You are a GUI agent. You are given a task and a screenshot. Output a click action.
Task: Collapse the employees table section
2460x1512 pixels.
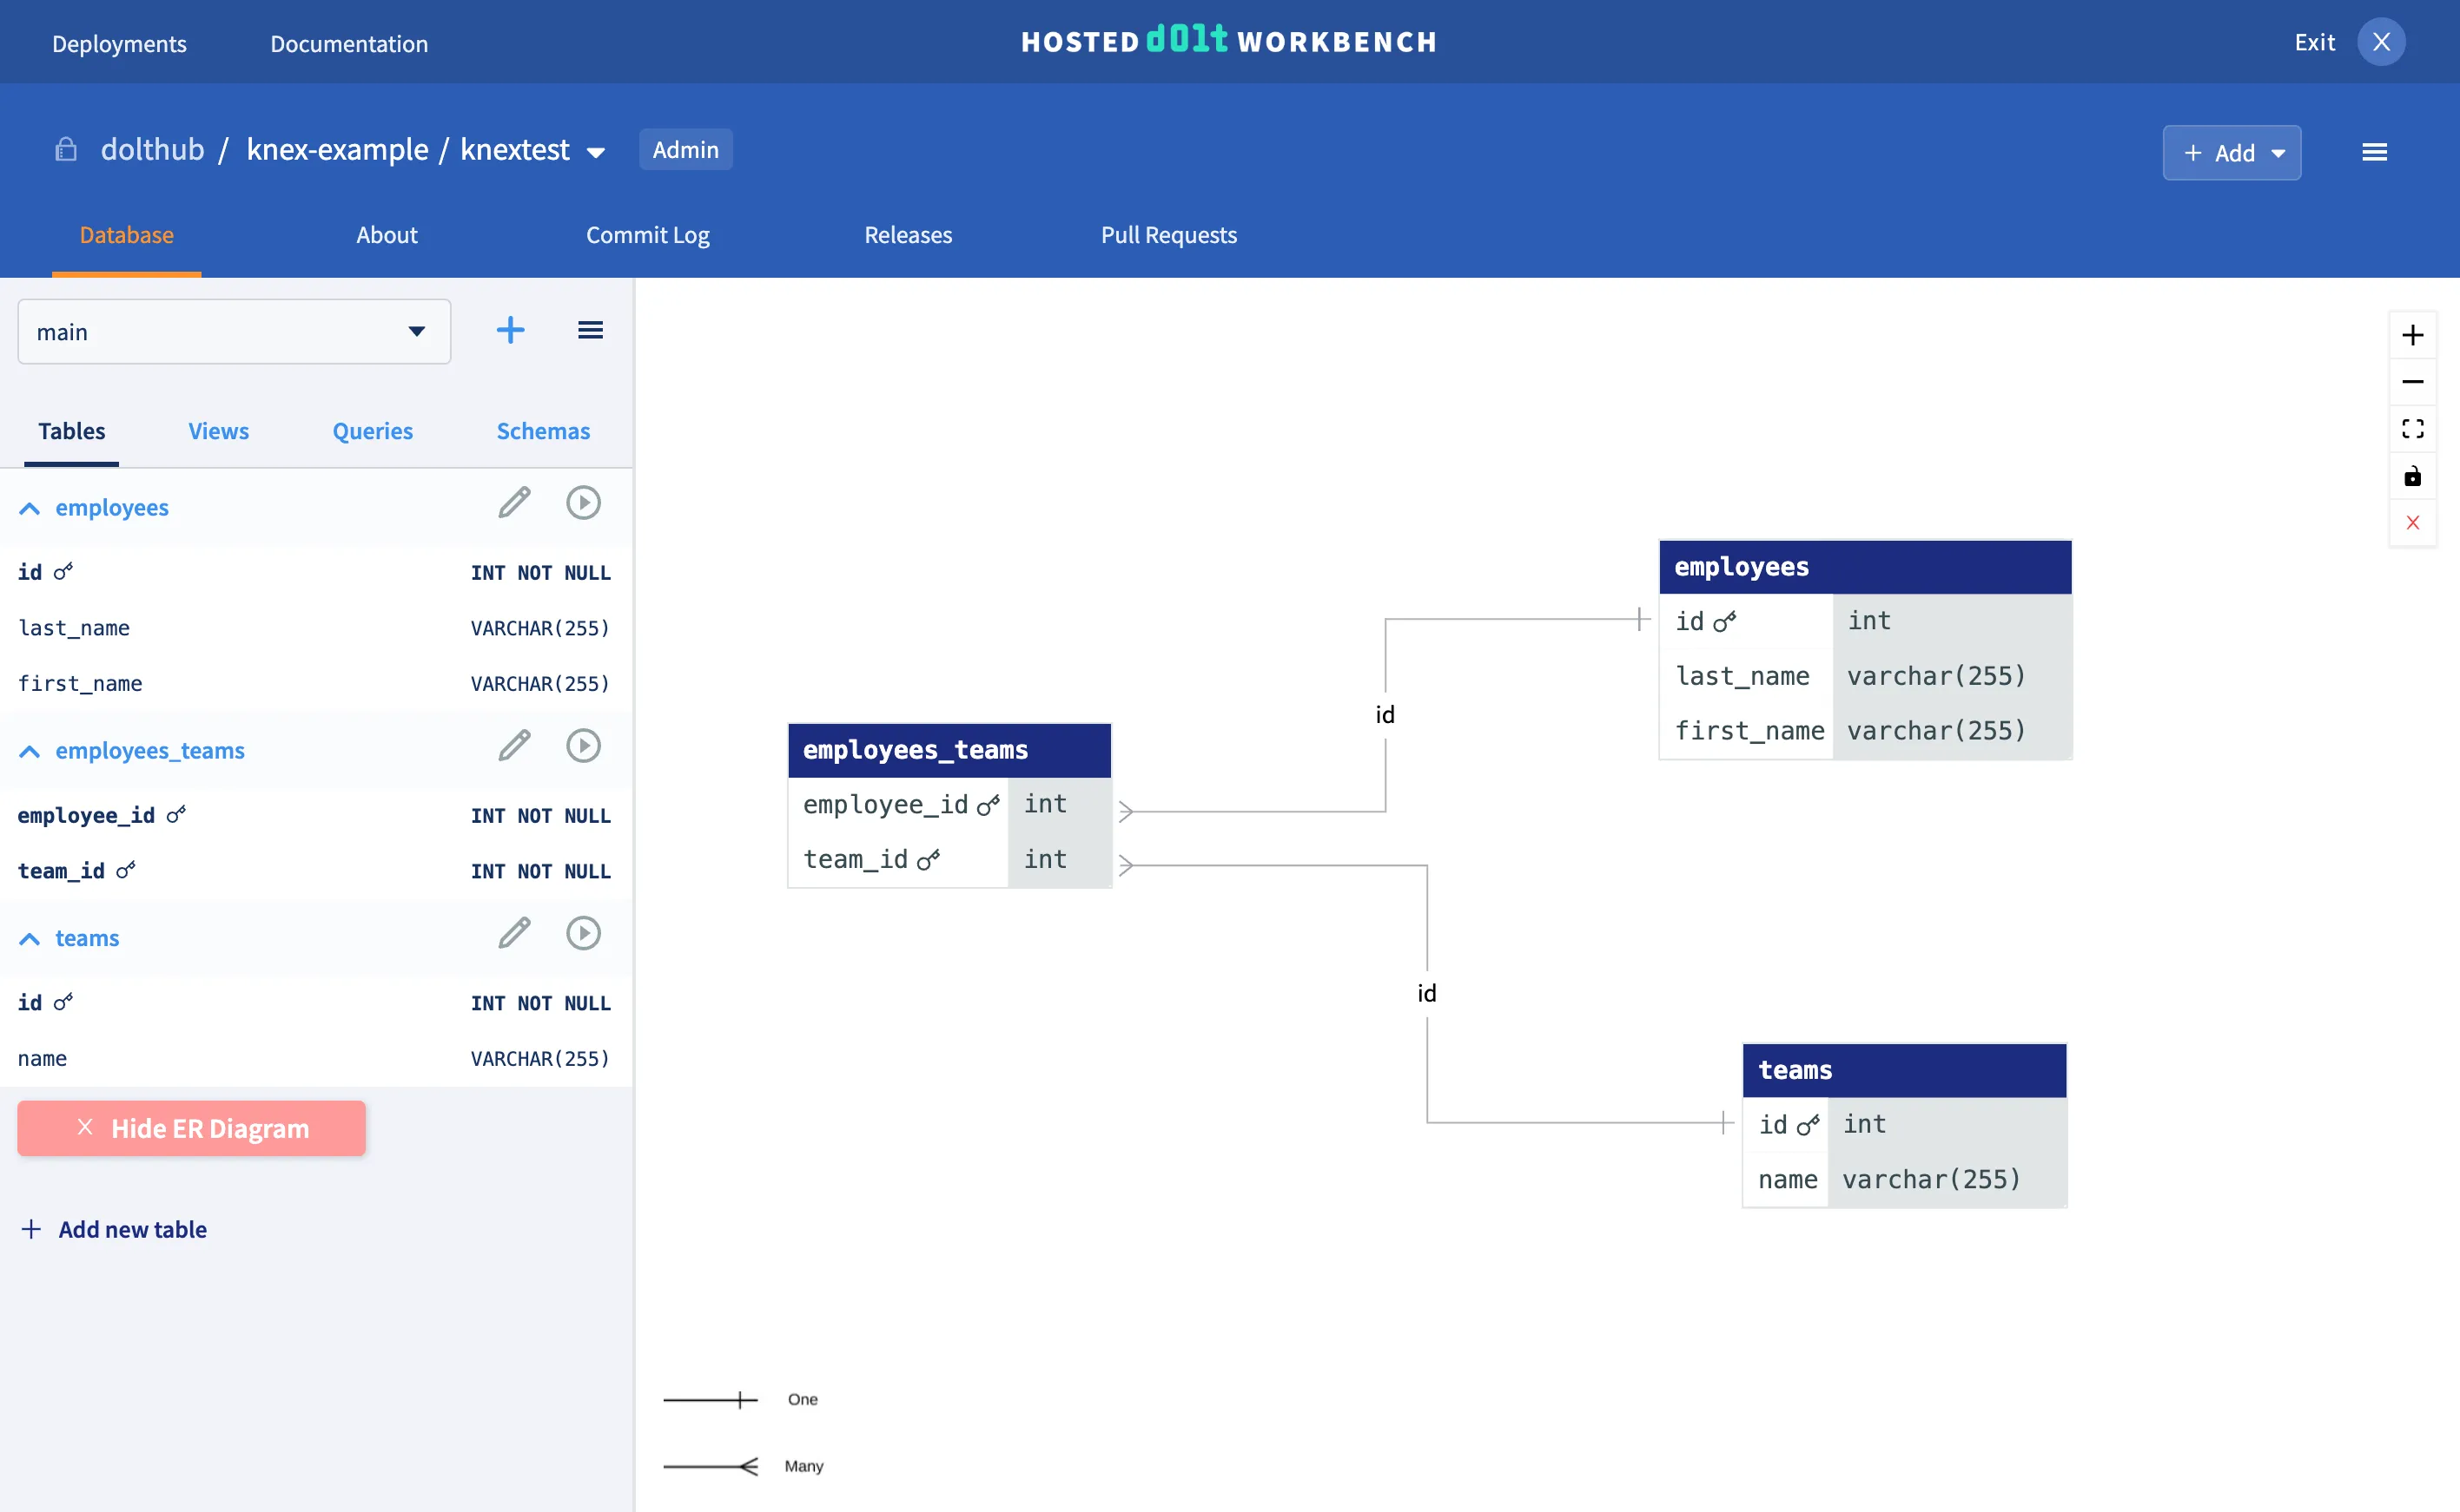29,508
